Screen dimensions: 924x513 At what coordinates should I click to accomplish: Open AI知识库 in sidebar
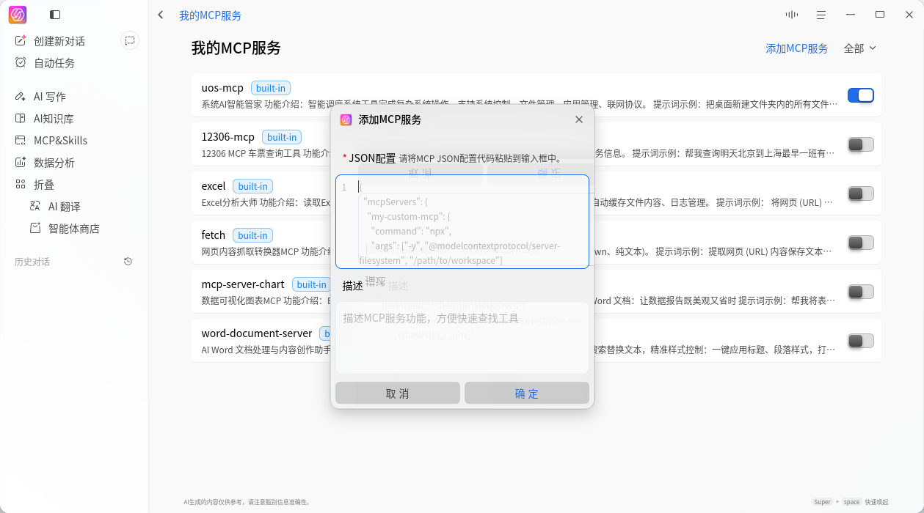pyautogui.click(x=54, y=119)
